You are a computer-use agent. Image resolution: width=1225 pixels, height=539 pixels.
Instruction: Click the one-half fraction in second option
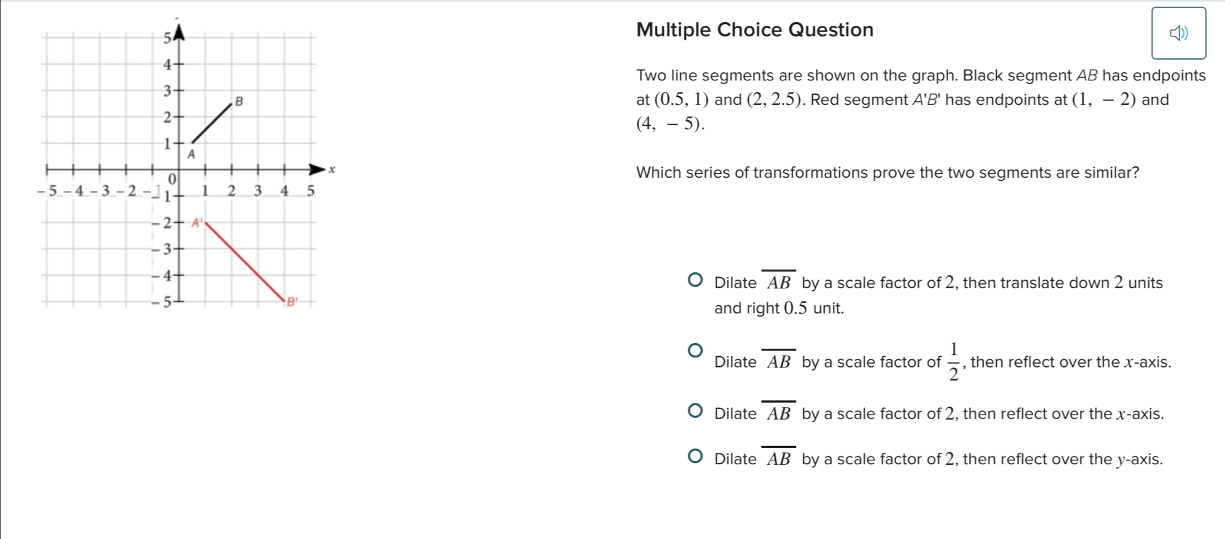point(953,362)
